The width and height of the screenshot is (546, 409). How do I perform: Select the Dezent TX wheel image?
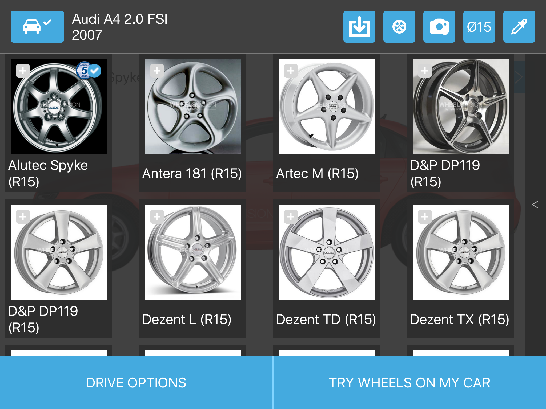coord(461,252)
